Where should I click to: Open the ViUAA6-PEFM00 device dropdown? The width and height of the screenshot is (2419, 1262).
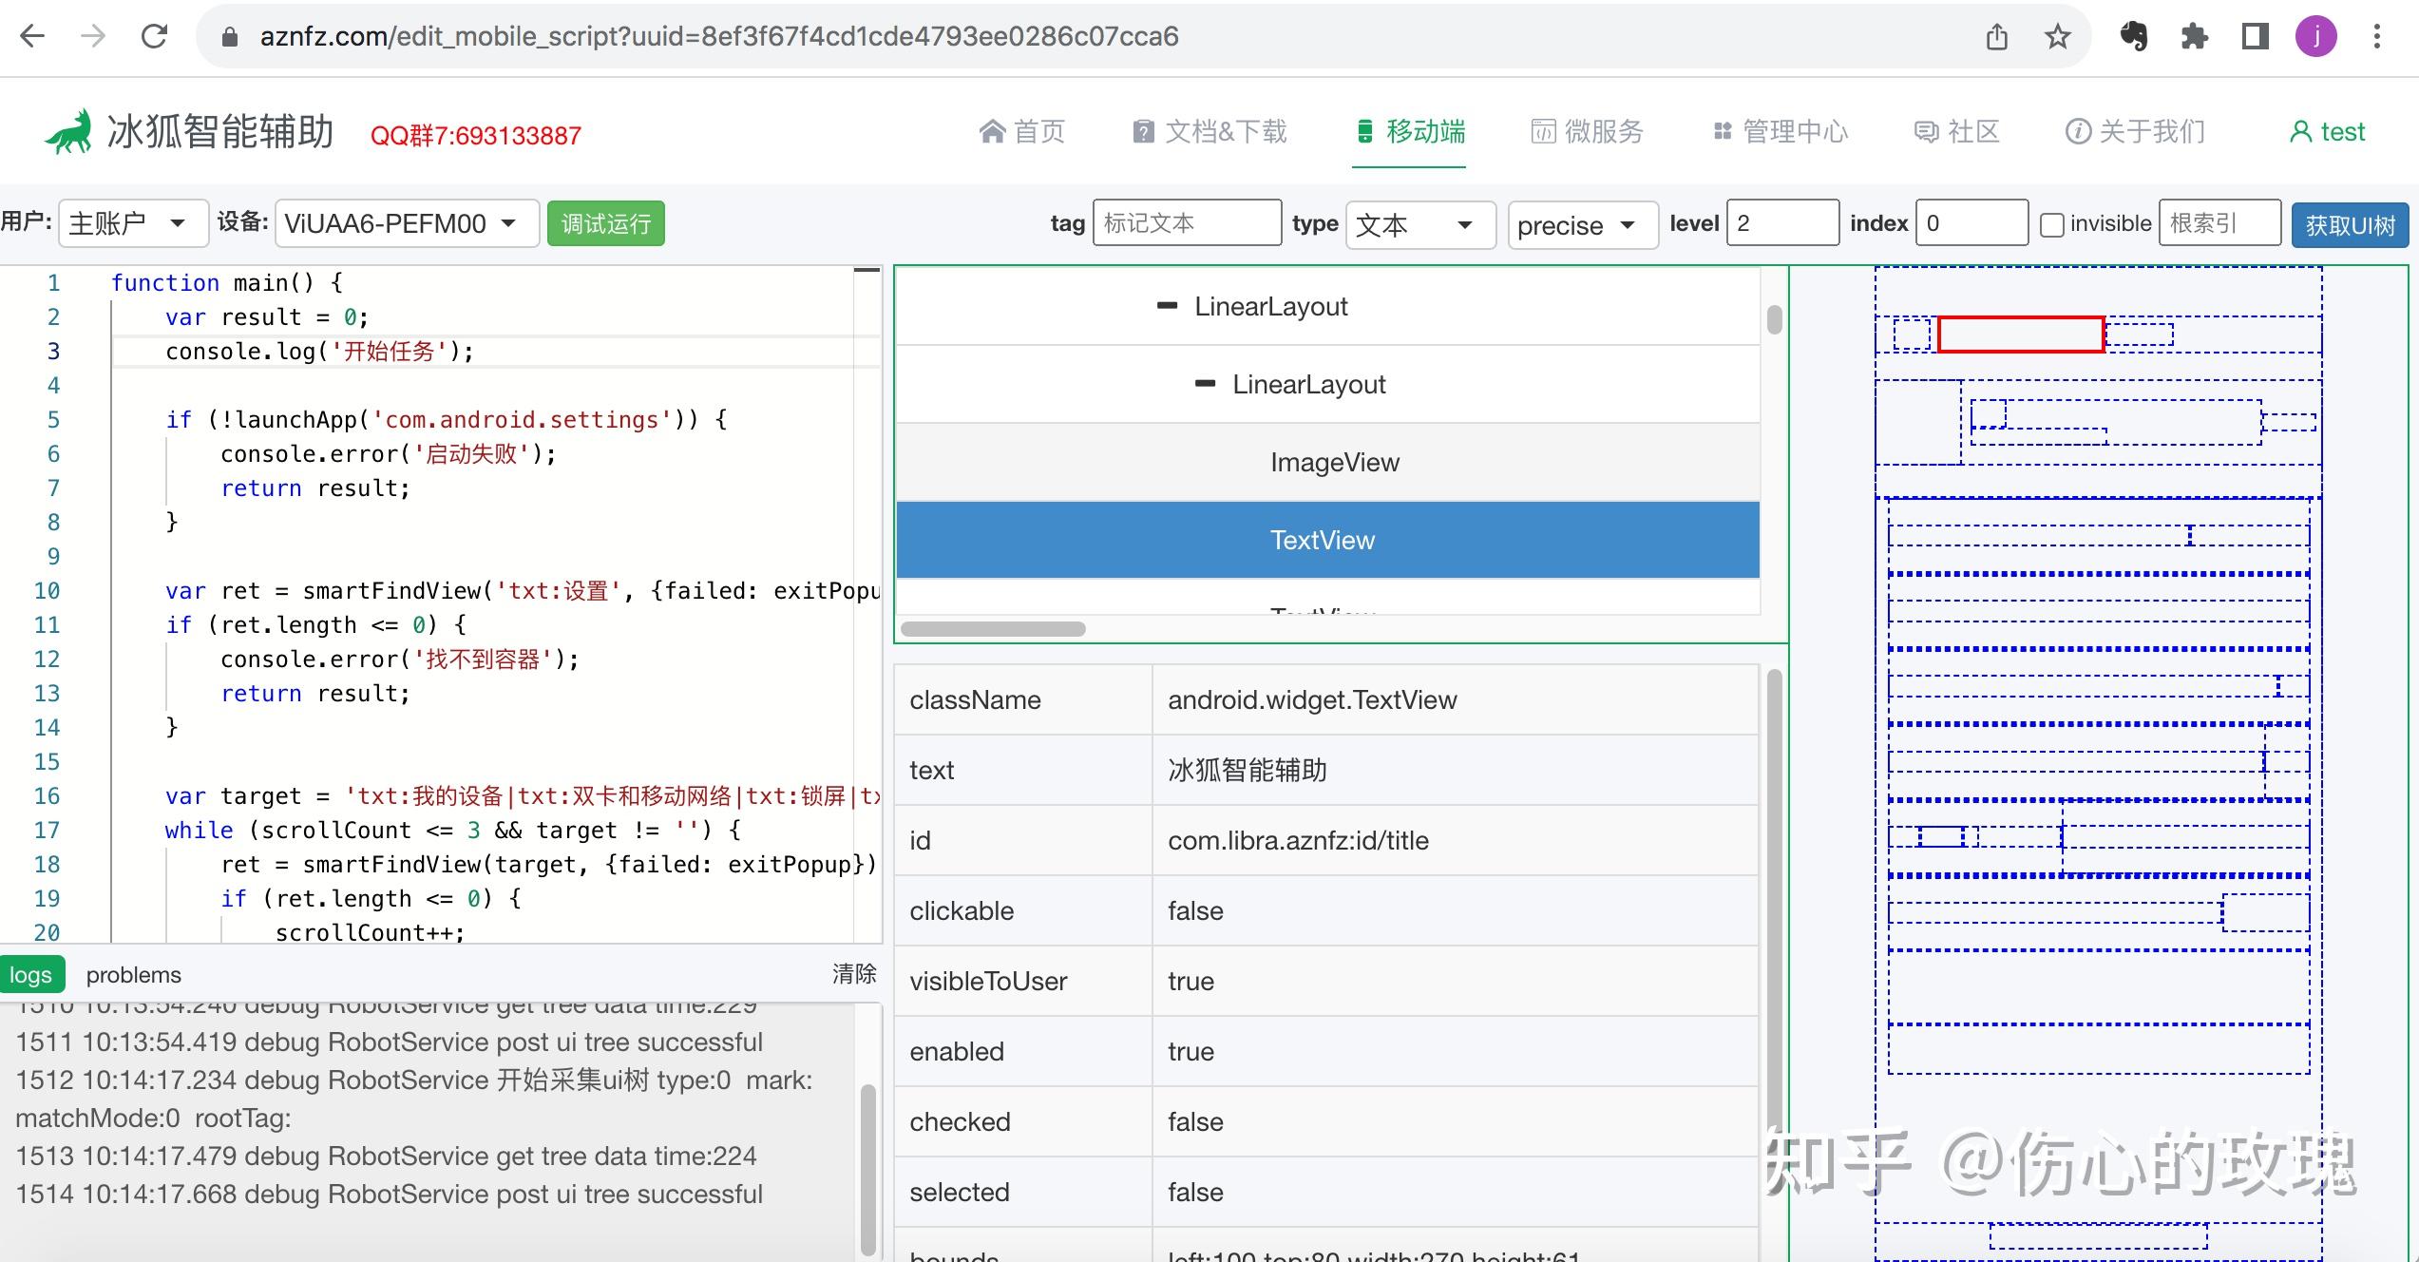pyautogui.click(x=406, y=223)
